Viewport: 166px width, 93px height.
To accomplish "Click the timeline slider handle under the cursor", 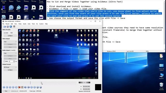I will pos(41,83).
